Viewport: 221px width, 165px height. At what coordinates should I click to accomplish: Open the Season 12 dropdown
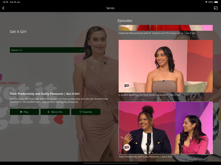click(x=47, y=50)
